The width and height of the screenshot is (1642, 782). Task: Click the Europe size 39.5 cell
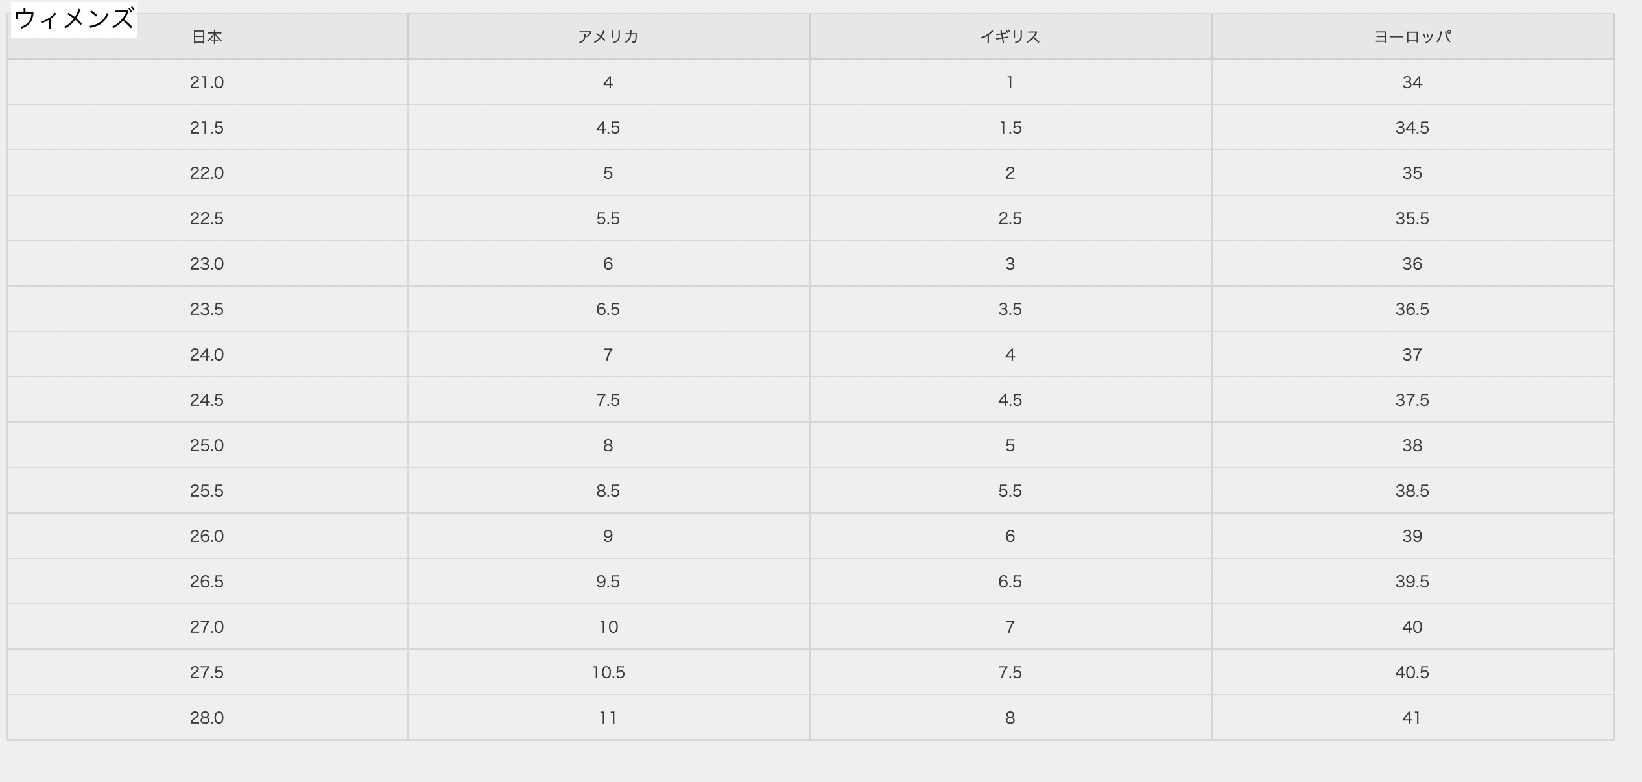1413,582
